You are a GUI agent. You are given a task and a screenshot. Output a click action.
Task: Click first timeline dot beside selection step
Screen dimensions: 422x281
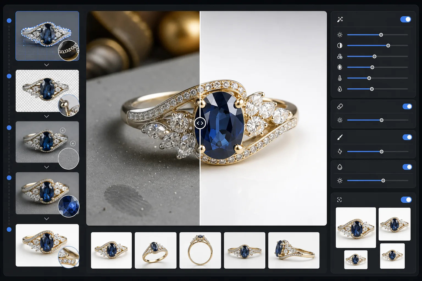click(9, 21)
